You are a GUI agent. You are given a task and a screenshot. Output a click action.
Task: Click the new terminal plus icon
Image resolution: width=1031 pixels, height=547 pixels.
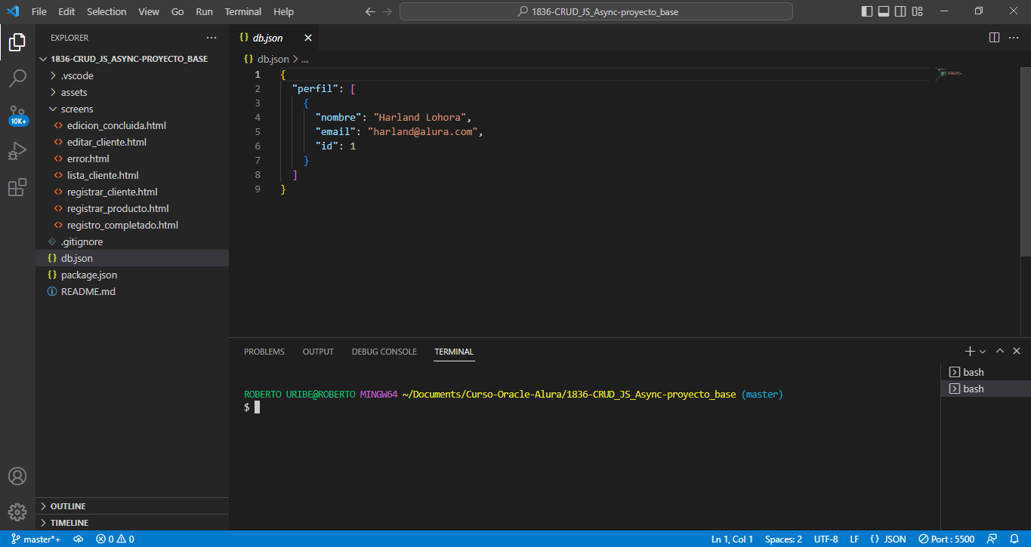pyautogui.click(x=970, y=352)
